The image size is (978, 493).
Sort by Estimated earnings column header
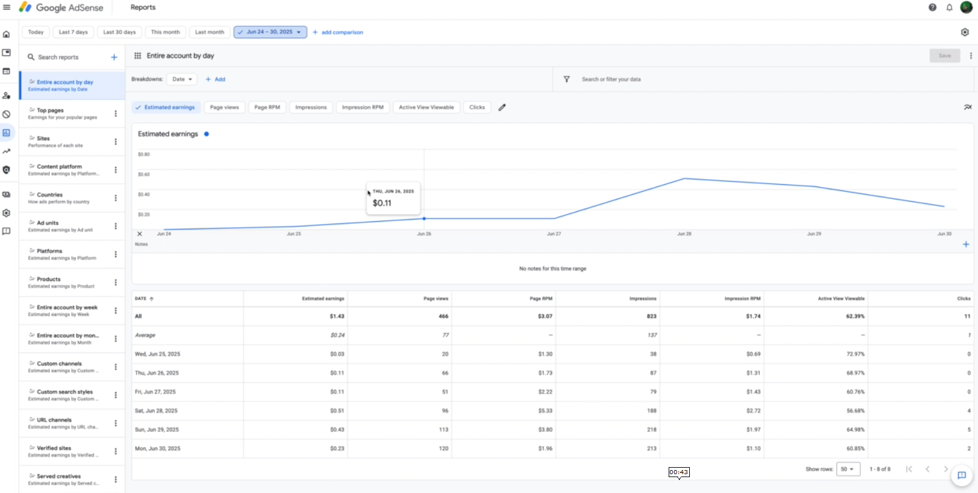(323, 299)
